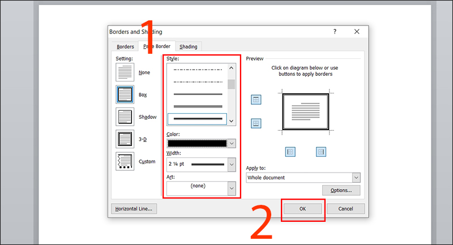Viewport: 453px width, 245px height.
Task: Select the highlighted thin-thick line style
Action: coord(197,119)
